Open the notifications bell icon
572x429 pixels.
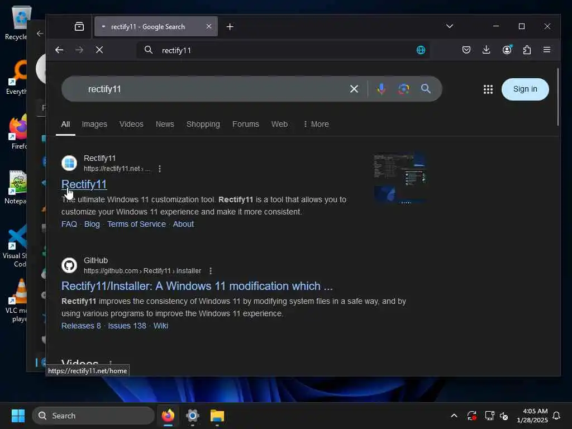557,416
